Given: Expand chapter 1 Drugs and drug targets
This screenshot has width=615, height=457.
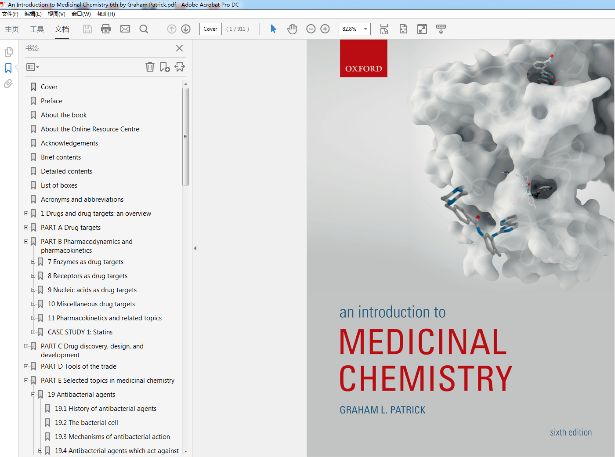Looking at the screenshot, I should click(26, 214).
